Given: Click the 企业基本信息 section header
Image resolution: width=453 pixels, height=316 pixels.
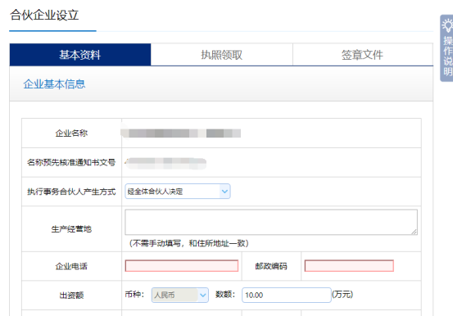Looking at the screenshot, I should (54, 84).
